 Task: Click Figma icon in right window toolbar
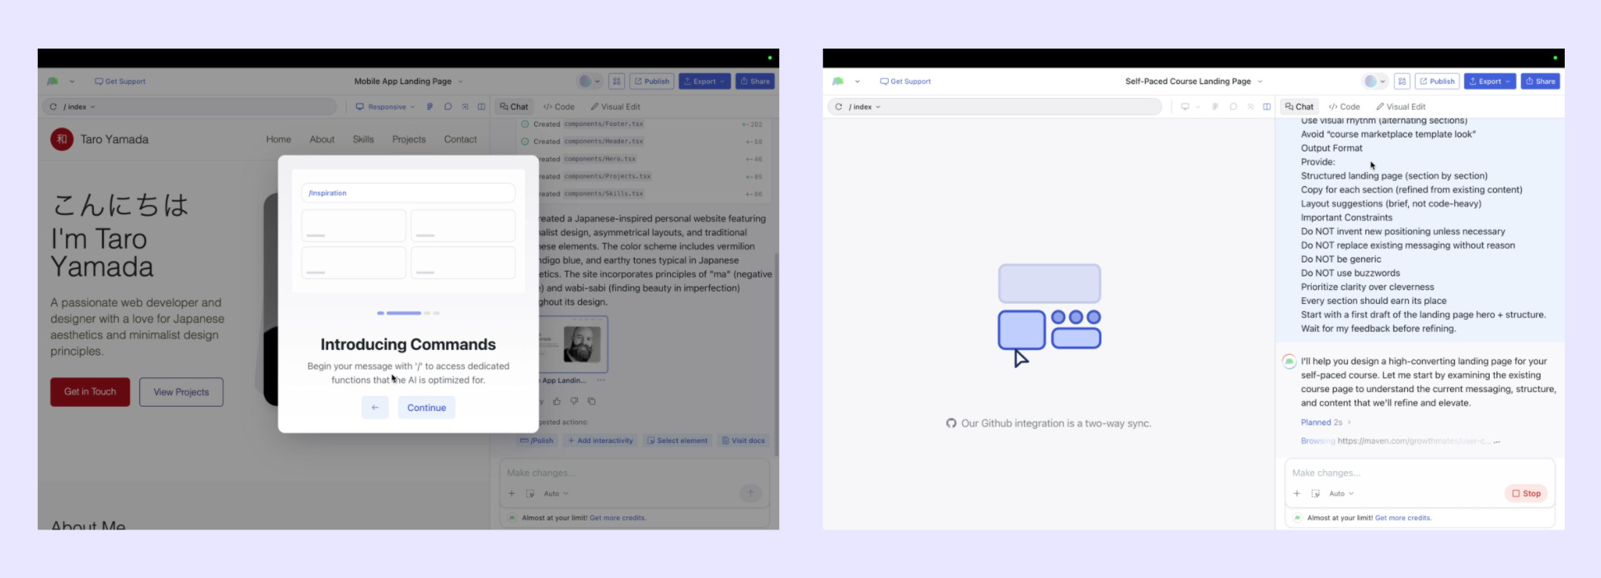(1215, 107)
